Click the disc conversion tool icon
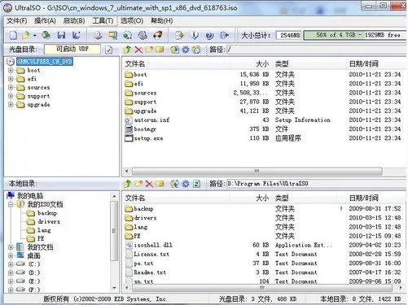This screenshot has height=305, width=408. tap(143, 35)
